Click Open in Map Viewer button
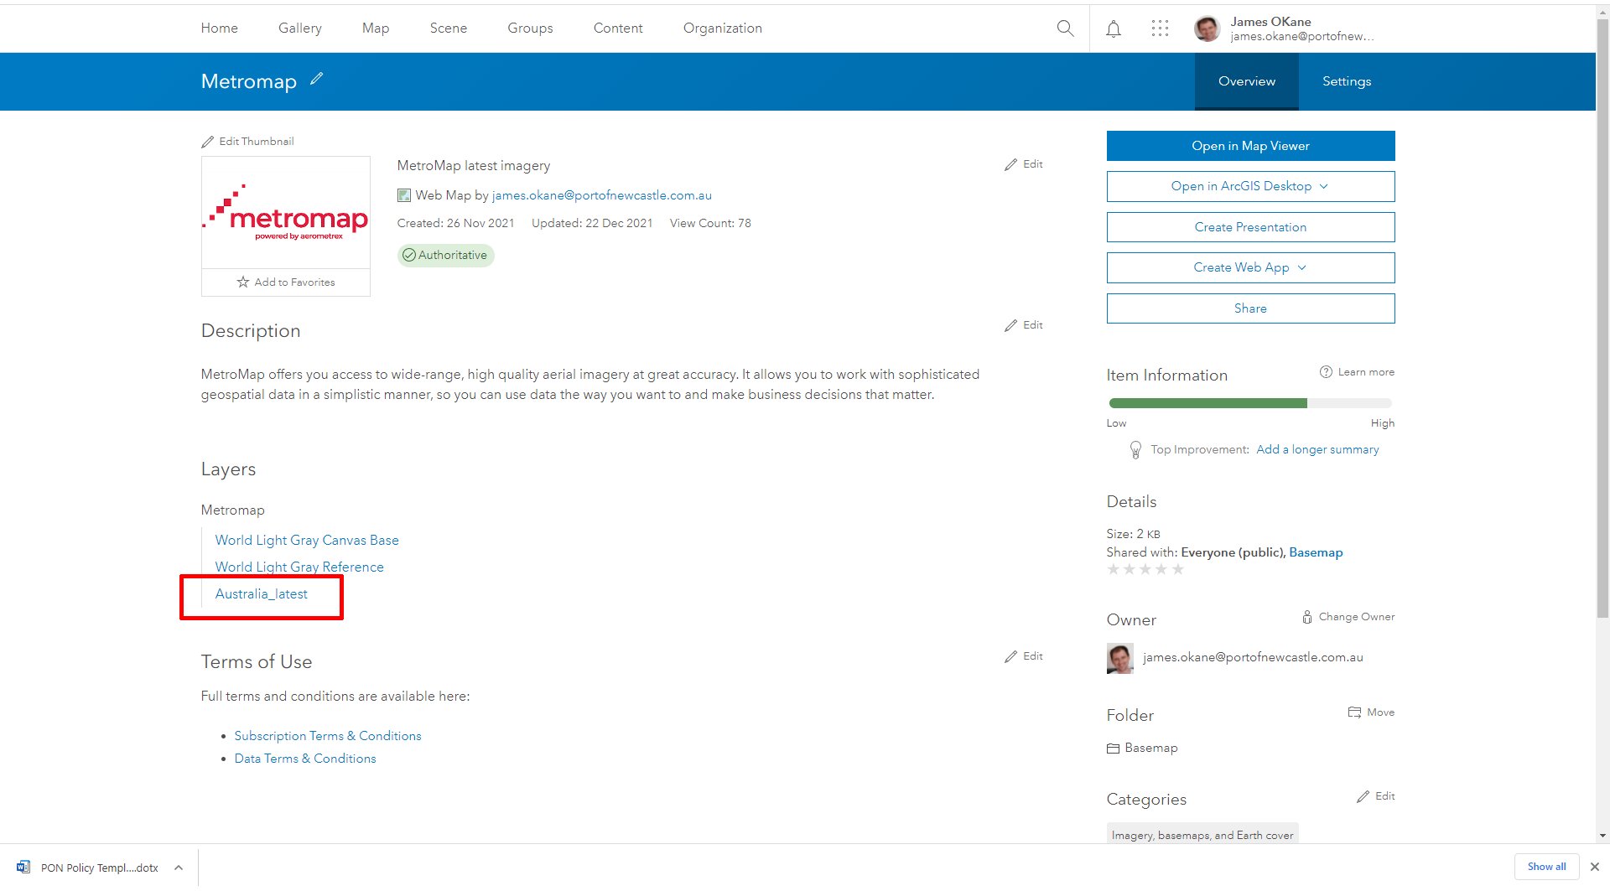 click(x=1250, y=146)
